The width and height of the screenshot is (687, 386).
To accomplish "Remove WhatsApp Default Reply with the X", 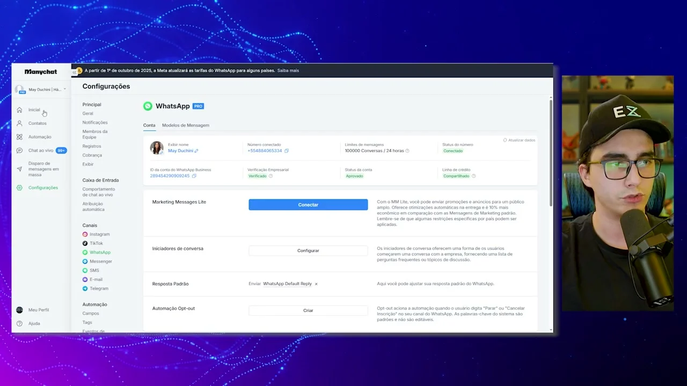I will (x=316, y=284).
